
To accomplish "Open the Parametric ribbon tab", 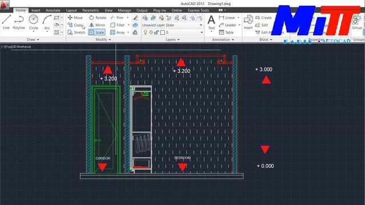I will 91,10.
